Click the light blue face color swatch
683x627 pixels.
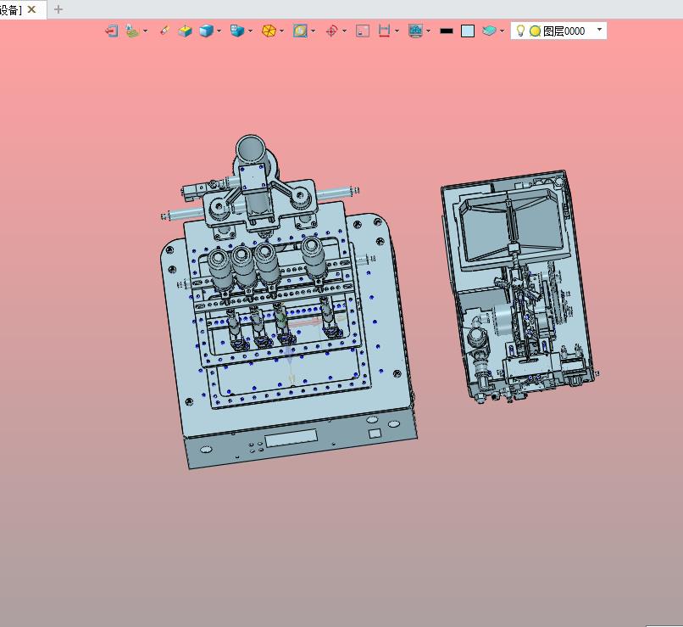pos(468,31)
